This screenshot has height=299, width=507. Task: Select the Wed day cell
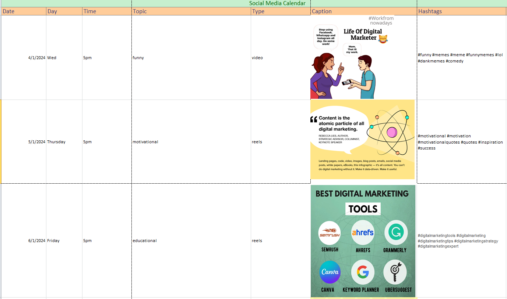tap(64, 58)
